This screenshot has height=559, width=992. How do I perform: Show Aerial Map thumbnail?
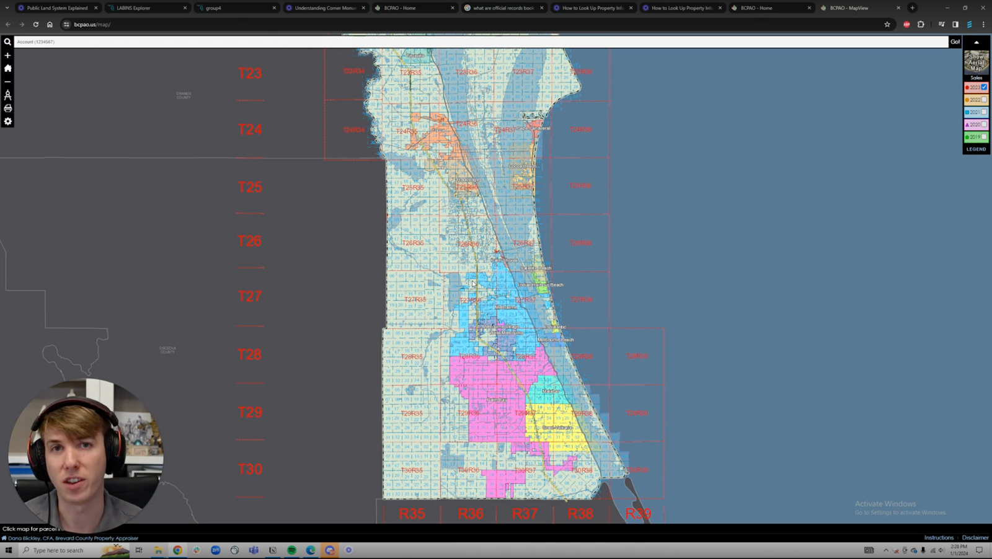(x=976, y=62)
